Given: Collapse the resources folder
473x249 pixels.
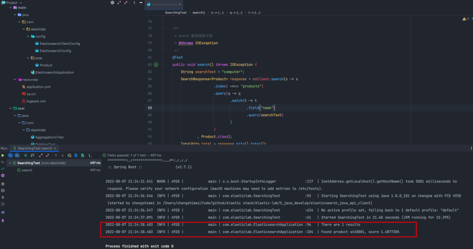Looking at the screenshot, I should click(x=15, y=80).
